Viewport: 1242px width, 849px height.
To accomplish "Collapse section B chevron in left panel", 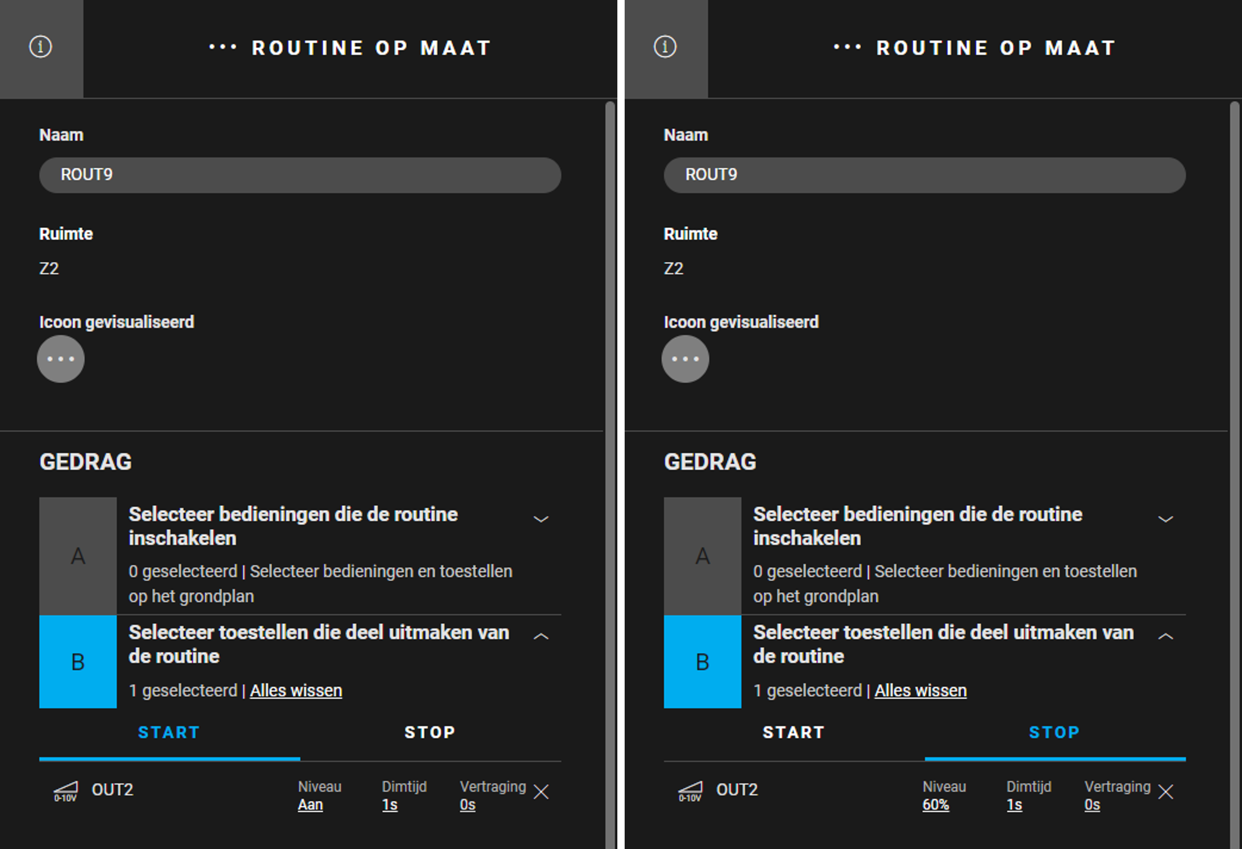I will click(x=541, y=636).
